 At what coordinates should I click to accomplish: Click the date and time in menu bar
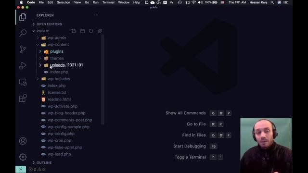point(237,2)
